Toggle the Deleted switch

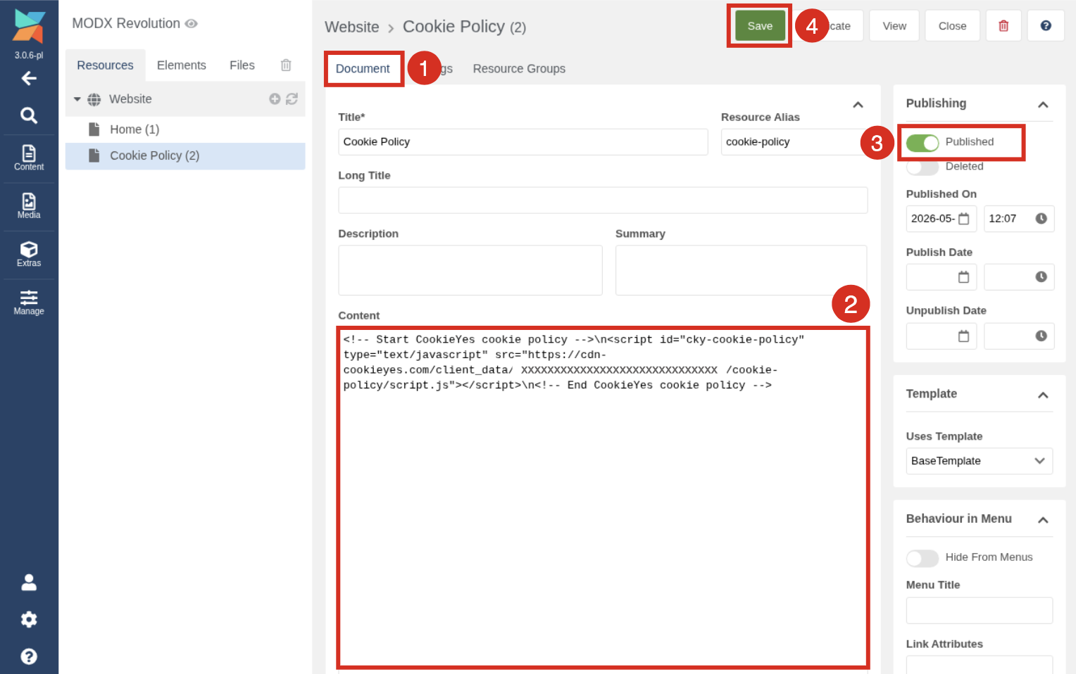pos(922,167)
